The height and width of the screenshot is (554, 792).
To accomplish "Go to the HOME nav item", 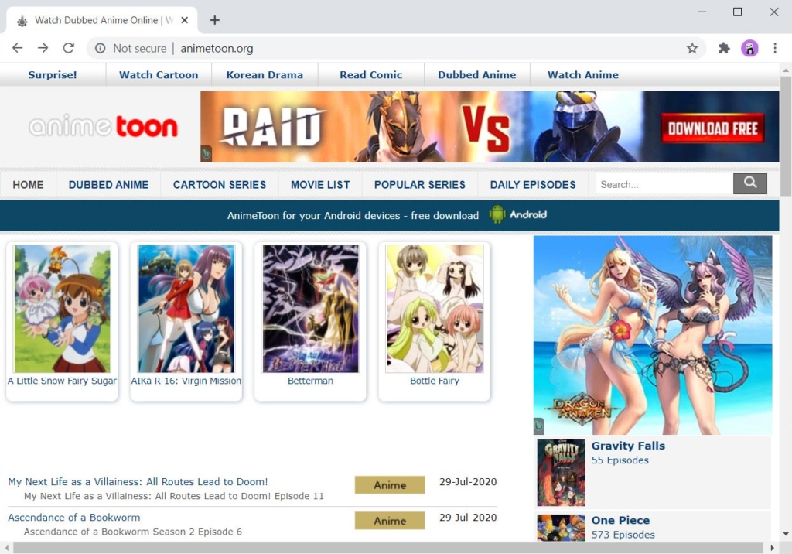I will pyautogui.click(x=29, y=185).
